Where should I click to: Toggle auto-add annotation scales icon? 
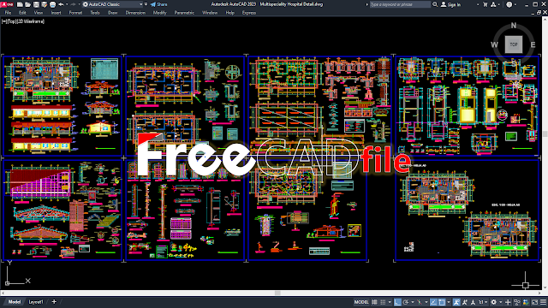pyautogui.click(x=465, y=302)
